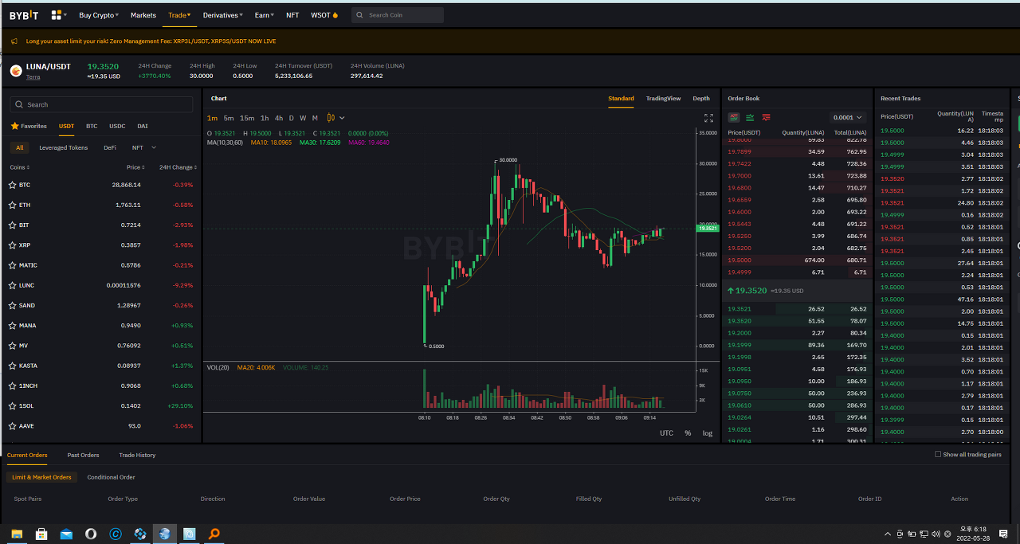
Task: Open the Trade History tab
Action: 137,455
